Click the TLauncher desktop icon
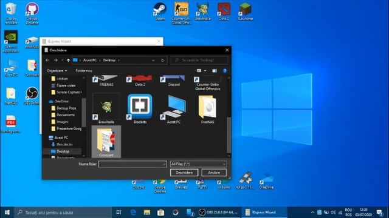389x218 pixels. [245, 12]
